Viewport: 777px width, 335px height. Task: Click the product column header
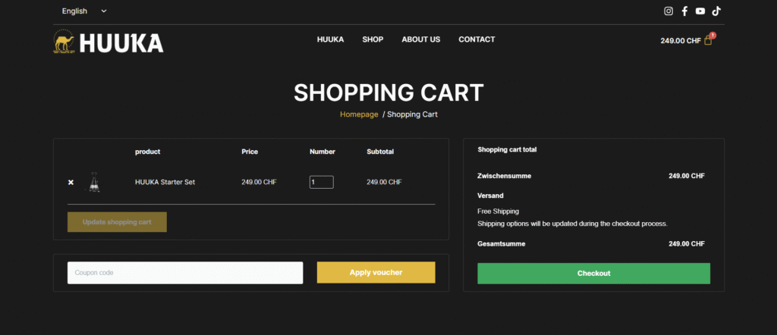tap(148, 152)
